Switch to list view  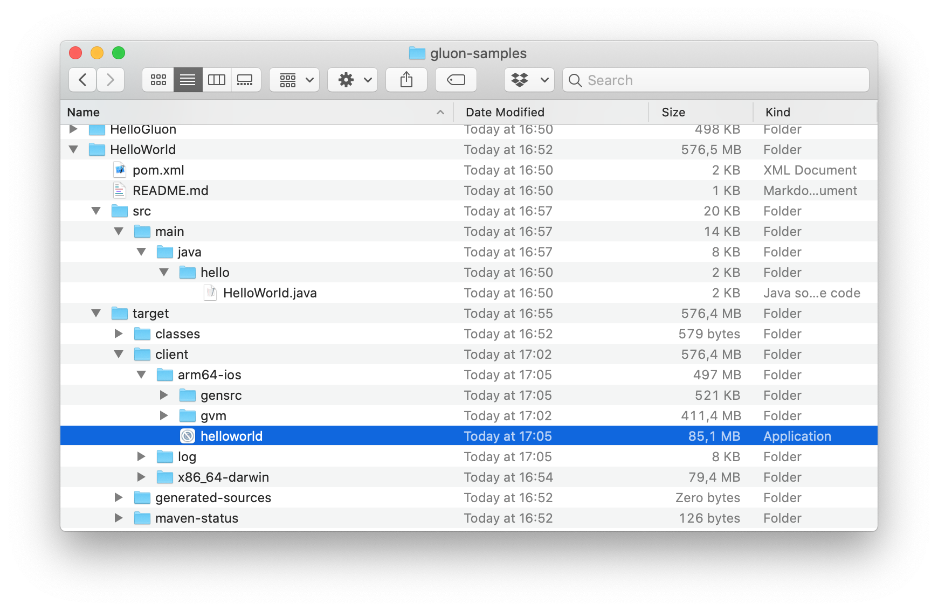[x=188, y=80]
